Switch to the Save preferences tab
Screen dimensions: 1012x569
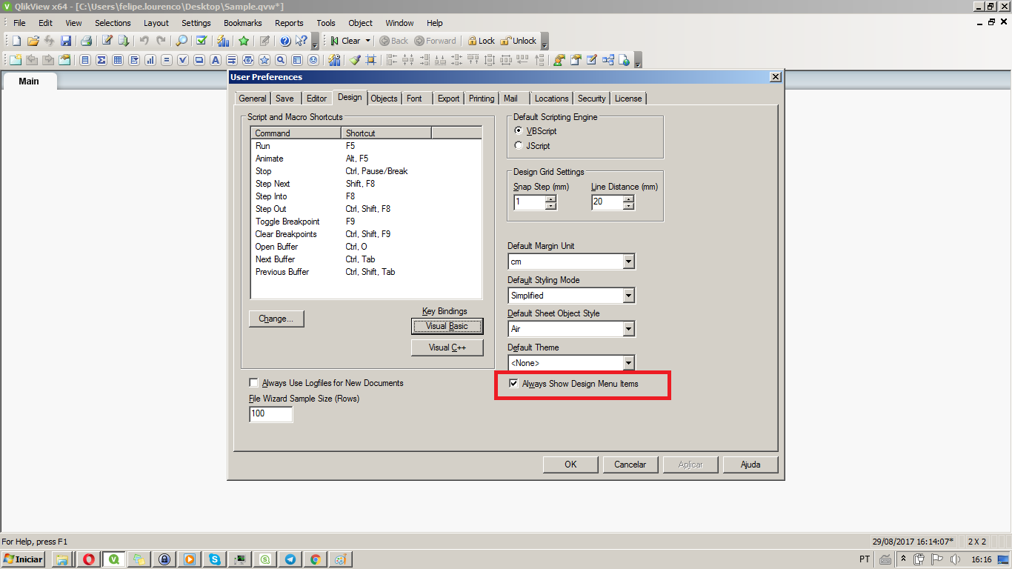[x=284, y=99]
